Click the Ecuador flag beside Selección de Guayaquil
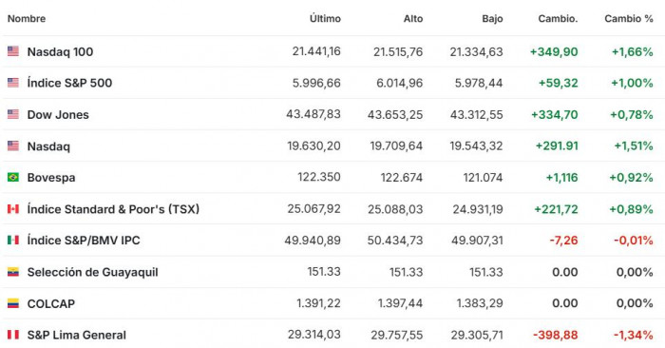The height and width of the screenshot is (348, 665). click(13, 272)
